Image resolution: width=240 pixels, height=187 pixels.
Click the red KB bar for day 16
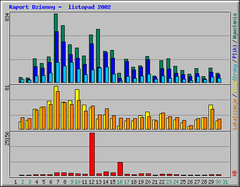120,169
